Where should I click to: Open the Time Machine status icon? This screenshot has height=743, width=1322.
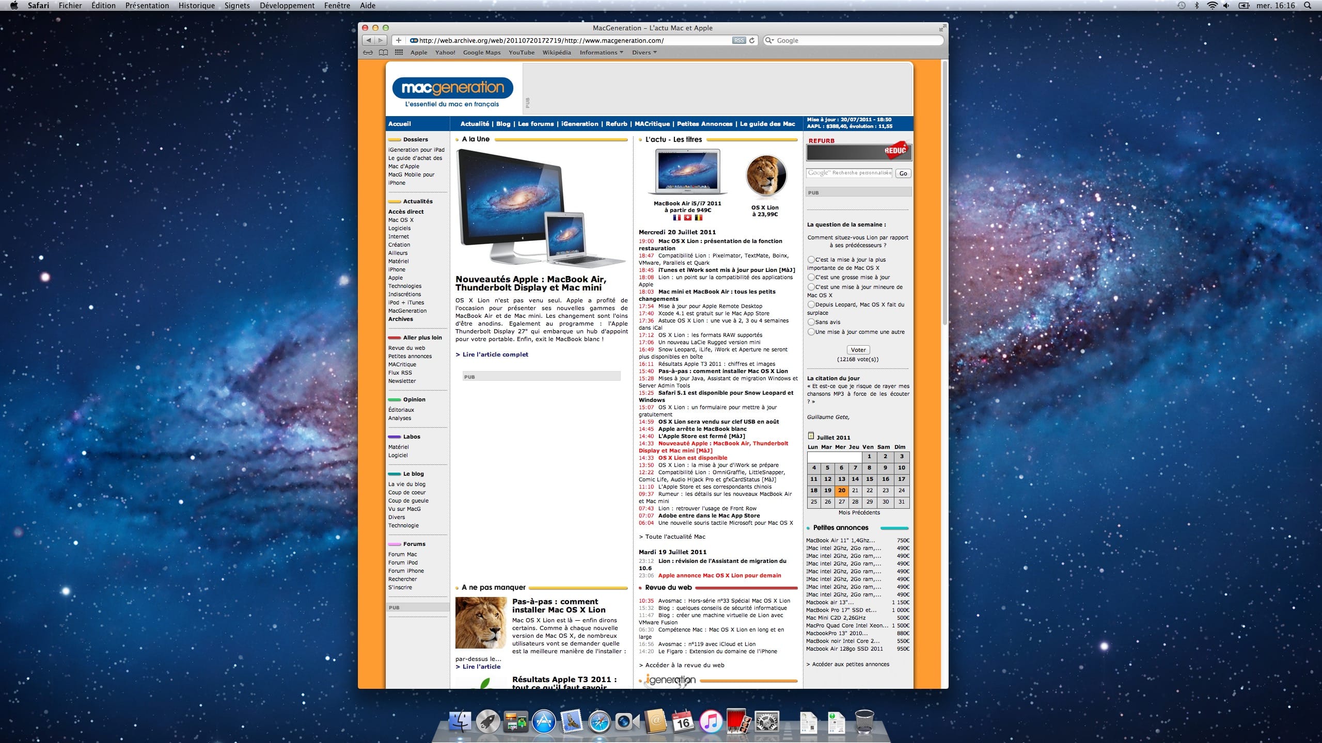[x=1182, y=6]
